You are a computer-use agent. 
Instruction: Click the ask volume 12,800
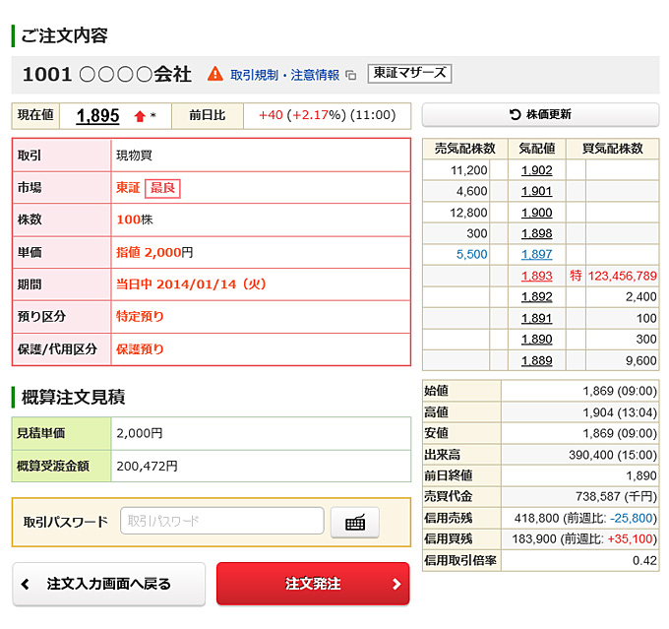468,213
